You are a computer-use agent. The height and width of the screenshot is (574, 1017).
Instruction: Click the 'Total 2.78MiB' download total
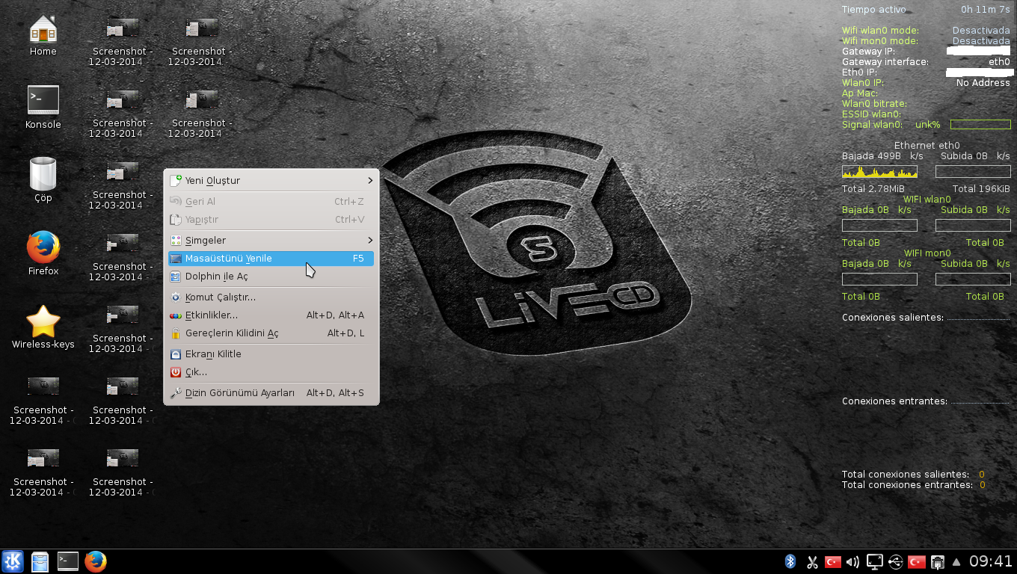click(873, 189)
